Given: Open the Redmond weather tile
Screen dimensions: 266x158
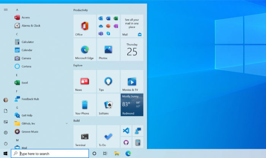Looking at the screenshot, I should [132, 105].
